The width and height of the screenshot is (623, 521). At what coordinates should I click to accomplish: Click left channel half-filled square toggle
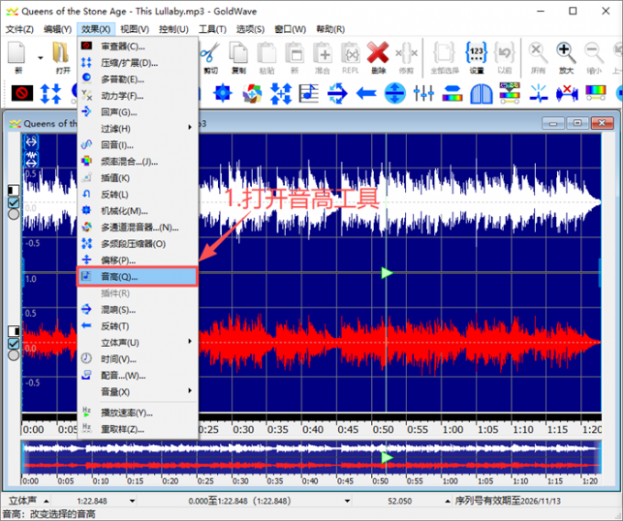14,190
